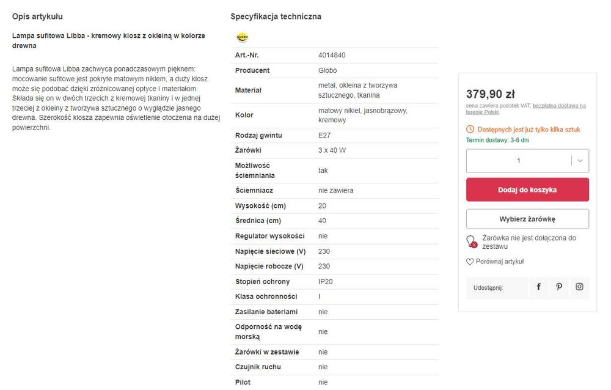Click the Producent value Globo

[x=327, y=70]
